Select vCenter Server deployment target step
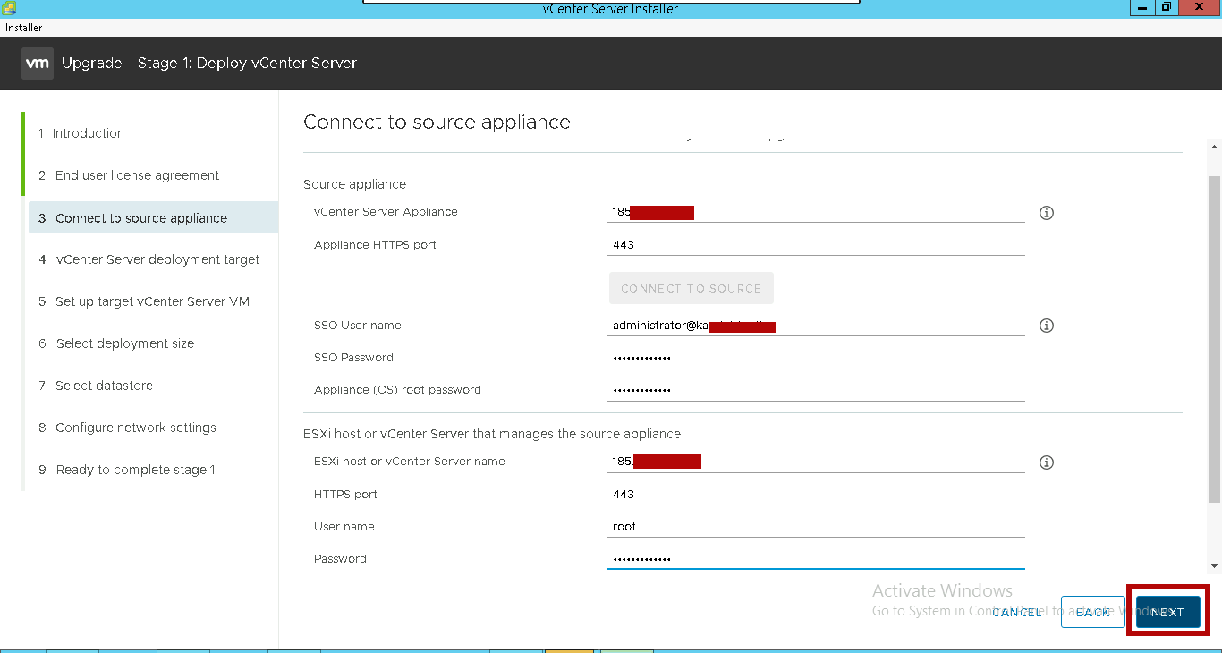1222x653 pixels. (x=149, y=259)
